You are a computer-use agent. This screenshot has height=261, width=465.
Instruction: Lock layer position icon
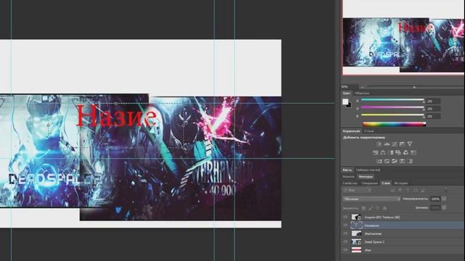(x=378, y=208)
